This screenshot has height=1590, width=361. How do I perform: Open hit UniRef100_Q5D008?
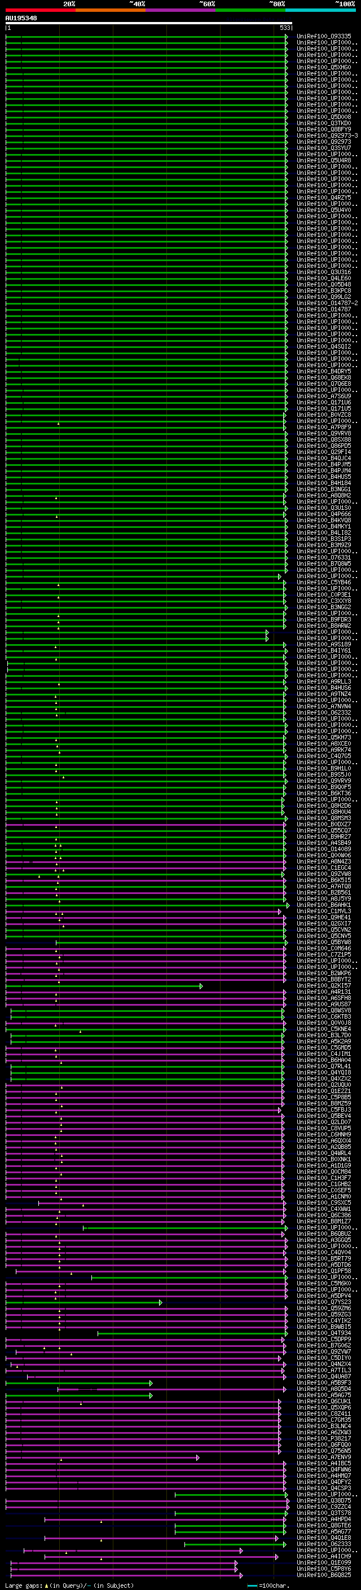[x=324, y=117]
